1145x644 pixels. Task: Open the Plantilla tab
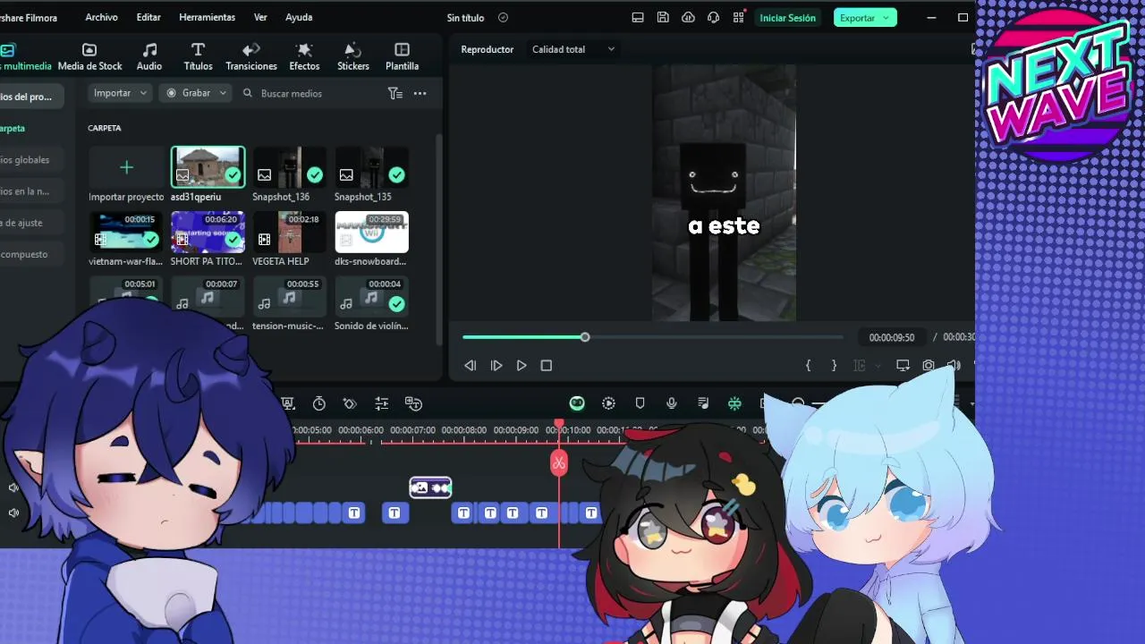tap(402, 56)
